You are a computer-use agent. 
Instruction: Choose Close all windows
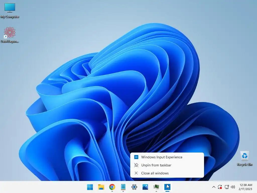(x=167, y=173)
